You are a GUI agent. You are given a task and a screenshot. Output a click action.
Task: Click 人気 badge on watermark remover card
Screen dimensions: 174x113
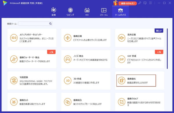51,52
